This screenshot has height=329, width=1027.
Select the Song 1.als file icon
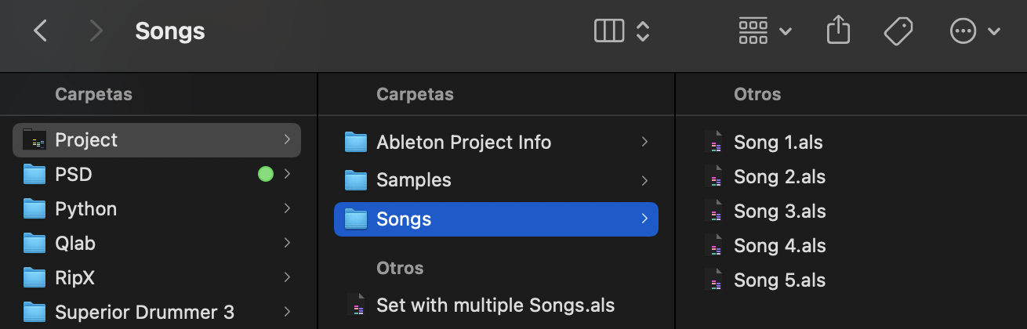[713, 143]
